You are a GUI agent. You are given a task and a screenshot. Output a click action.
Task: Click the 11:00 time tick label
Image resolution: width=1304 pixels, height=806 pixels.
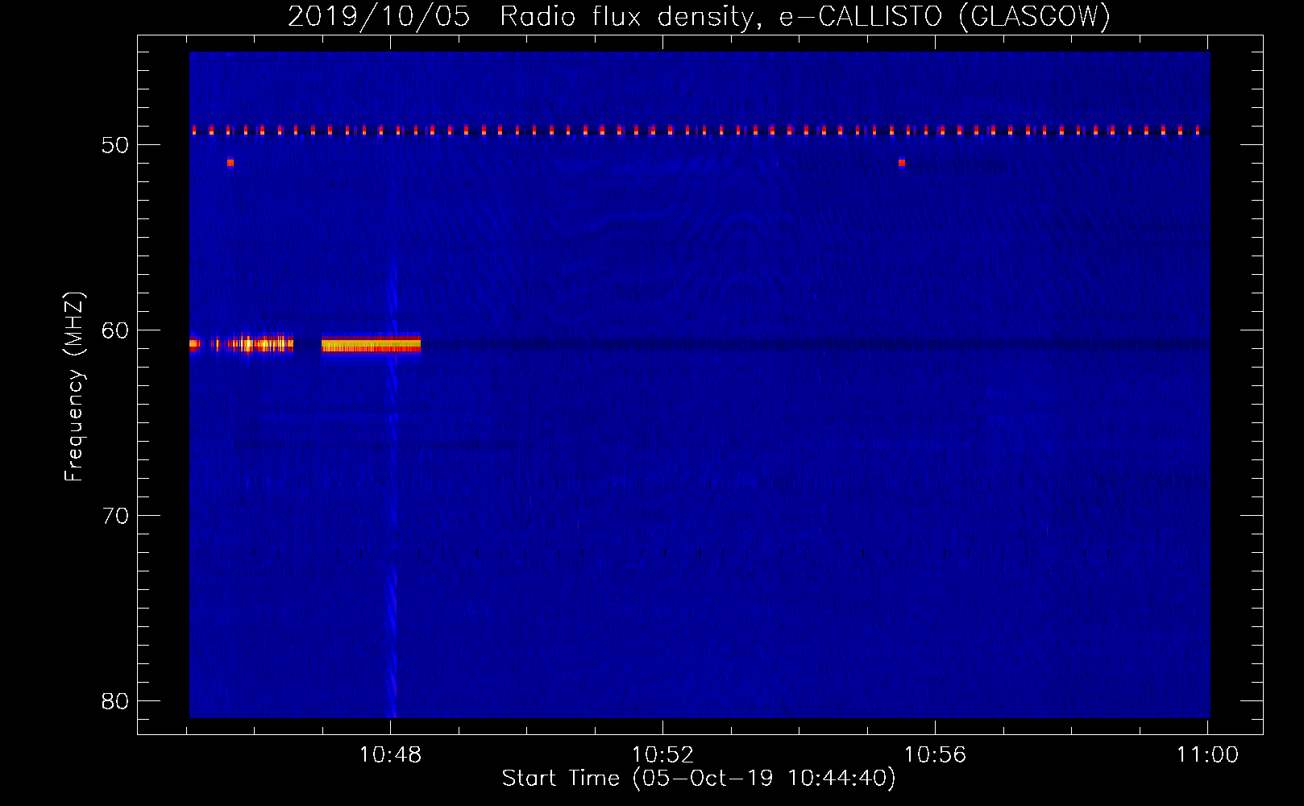[x=1207, y=755]
